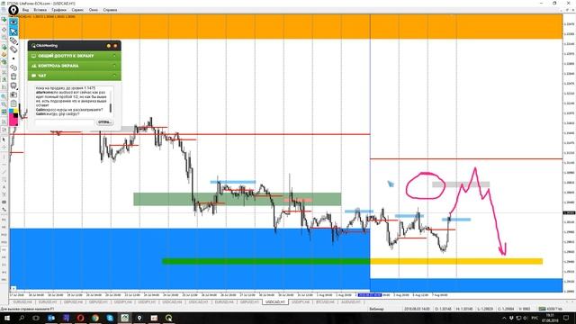The height and width of the screenshot is (324, 576).
Task: Pick the yellow color in drawing palette
Action: 16,112
